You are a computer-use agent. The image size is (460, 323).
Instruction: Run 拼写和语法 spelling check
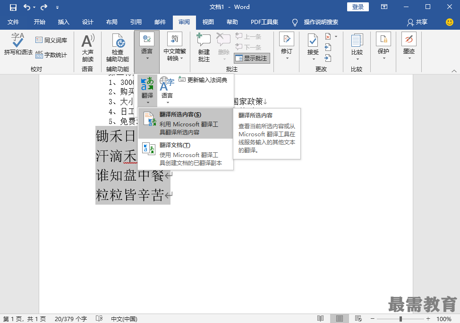(18, 44)
